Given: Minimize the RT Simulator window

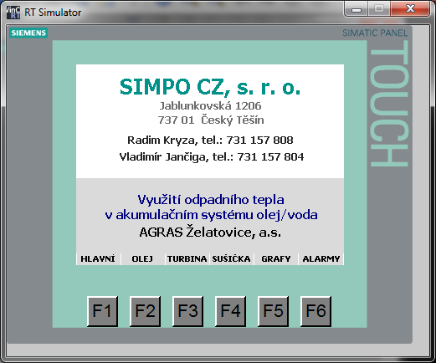Looking at the screenshot, I should 356,9.
